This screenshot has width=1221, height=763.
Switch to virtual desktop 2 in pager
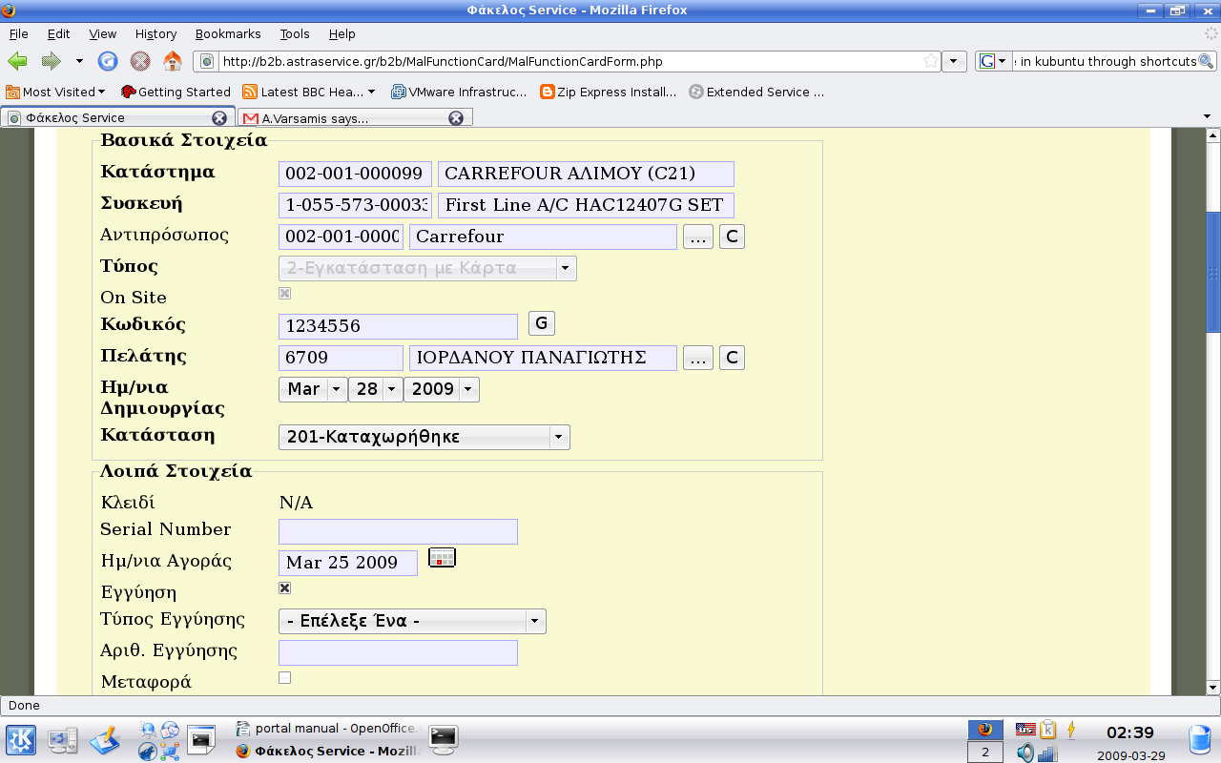(x=985, y=753)
